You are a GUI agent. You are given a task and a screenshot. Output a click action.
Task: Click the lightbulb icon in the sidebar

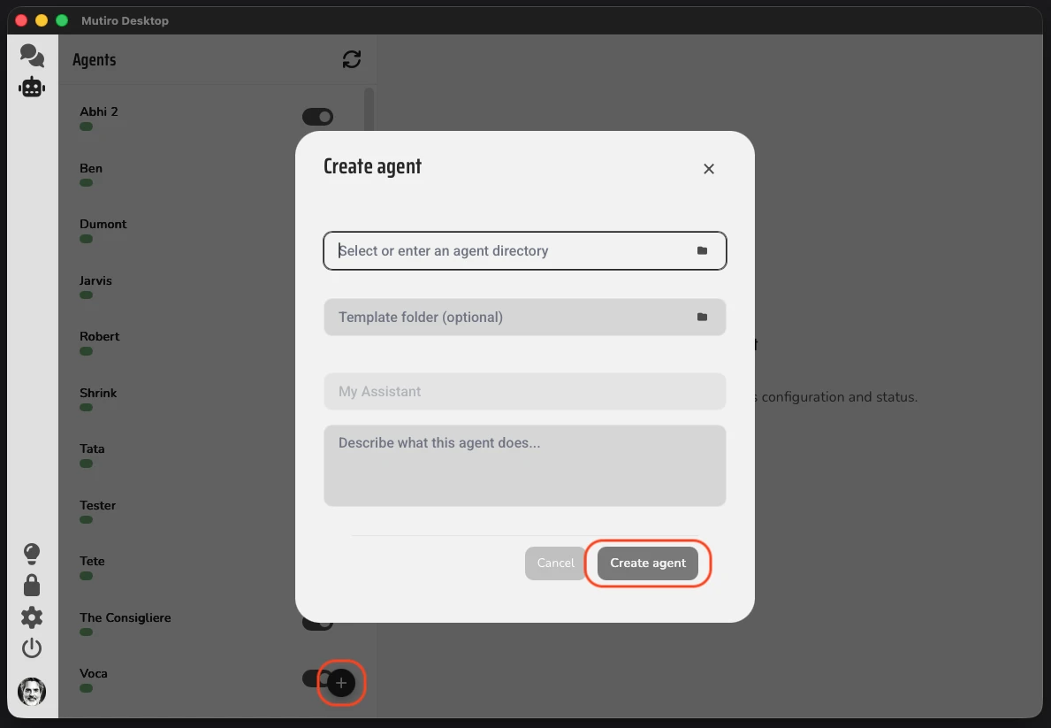tap(32, 554)
